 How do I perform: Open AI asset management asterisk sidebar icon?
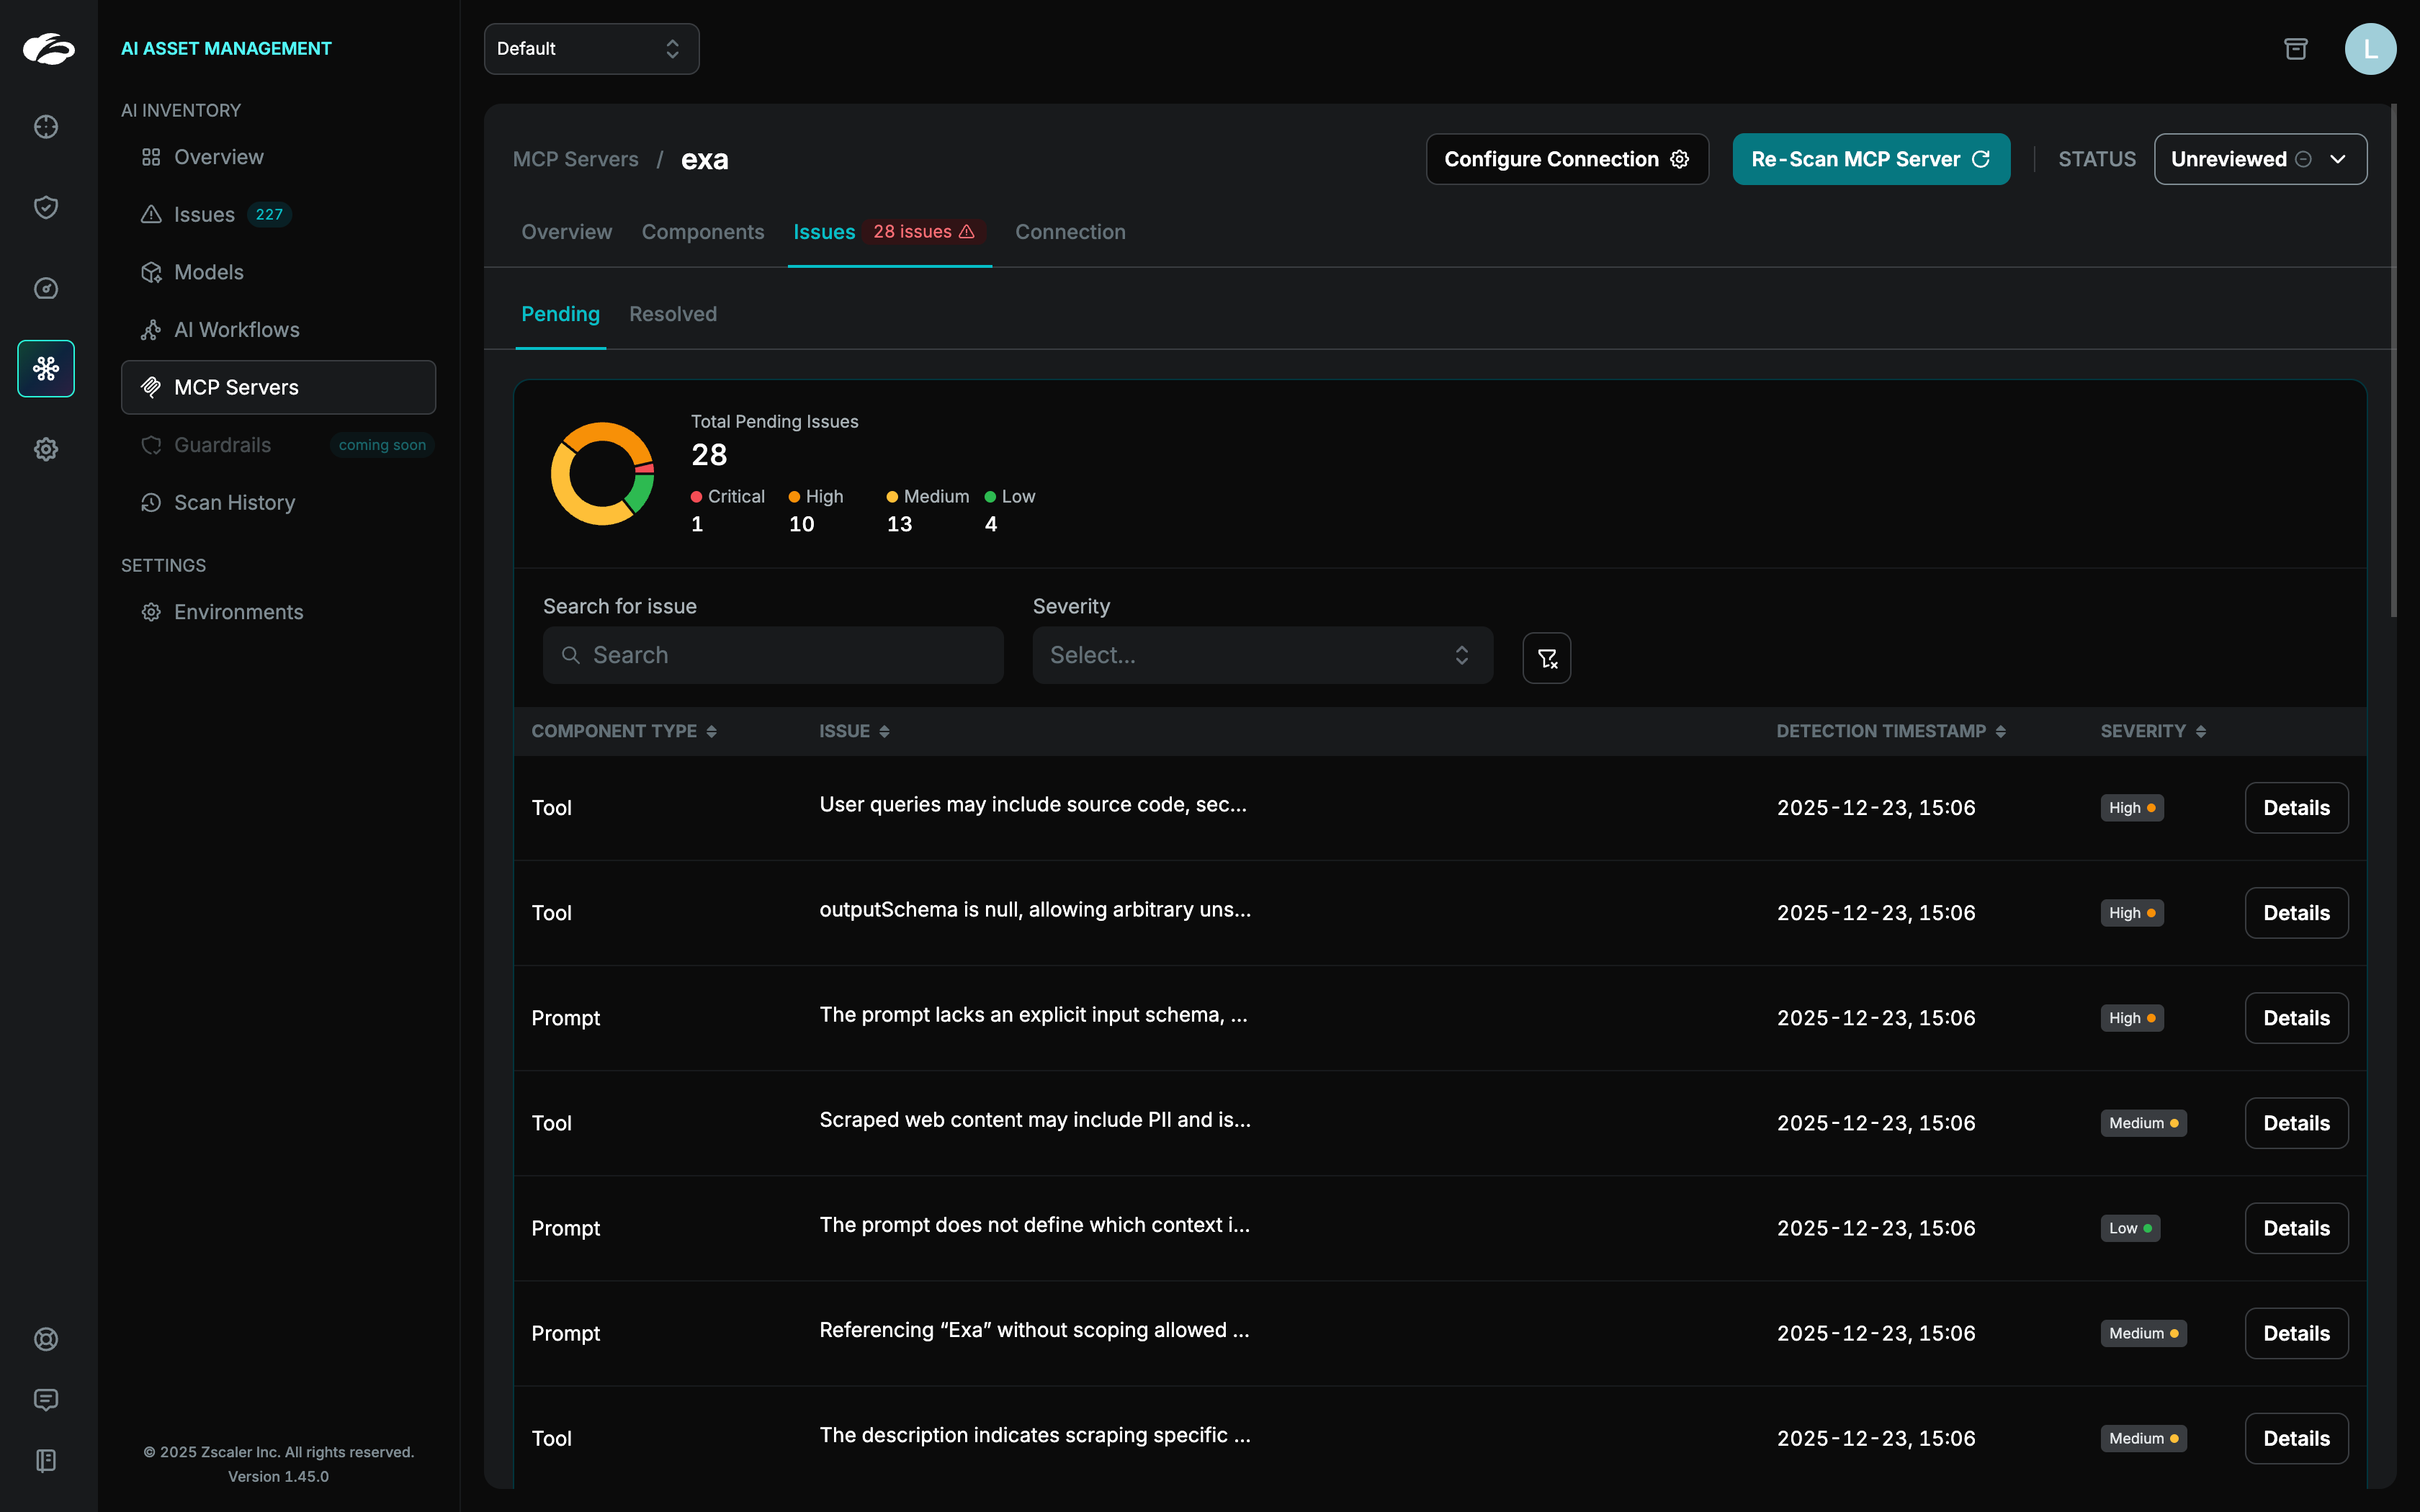[x=46, y=369]
